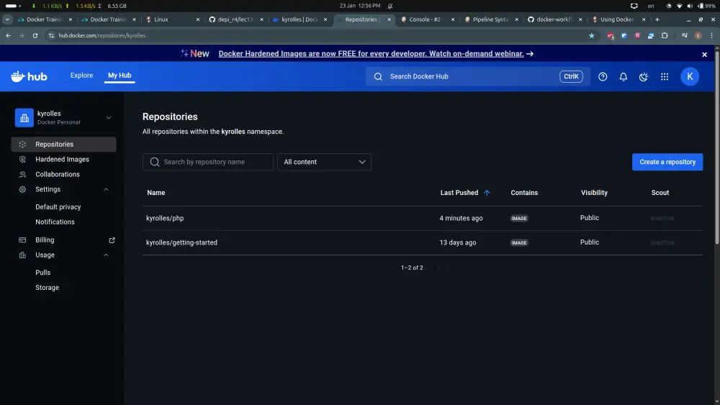
Task: Click the system volume tray icon
Action: point(690,6)
